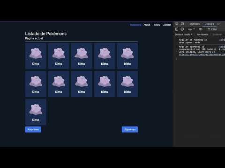Open the Contact navigation link
225x168 pixels.
[x=167, y=25]
